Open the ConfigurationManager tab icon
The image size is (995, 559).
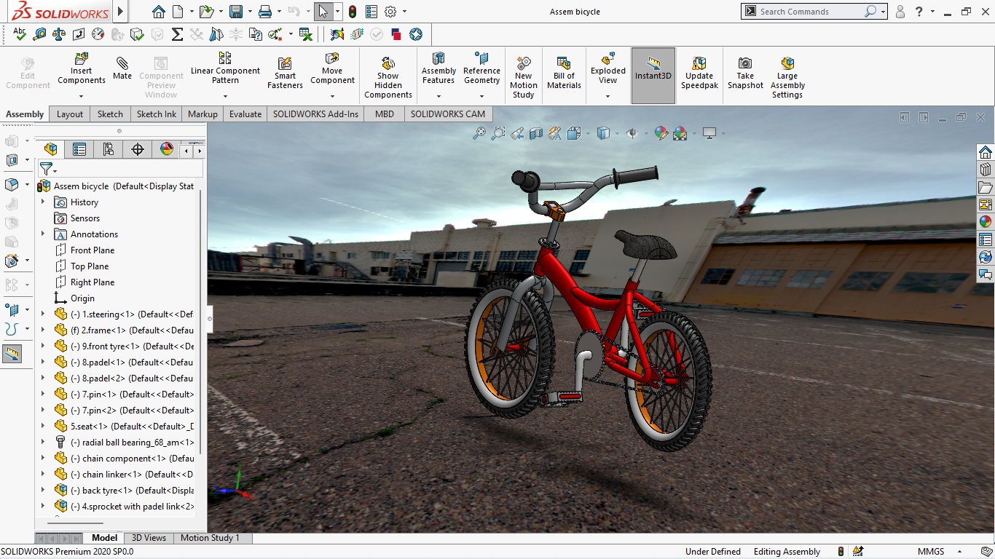(x=109, y=149)
